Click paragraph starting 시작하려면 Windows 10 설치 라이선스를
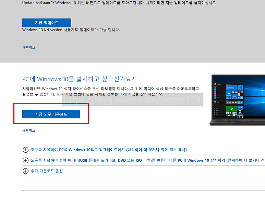The image size is (265, 199). pyautogui.click(x=111, y=91)
